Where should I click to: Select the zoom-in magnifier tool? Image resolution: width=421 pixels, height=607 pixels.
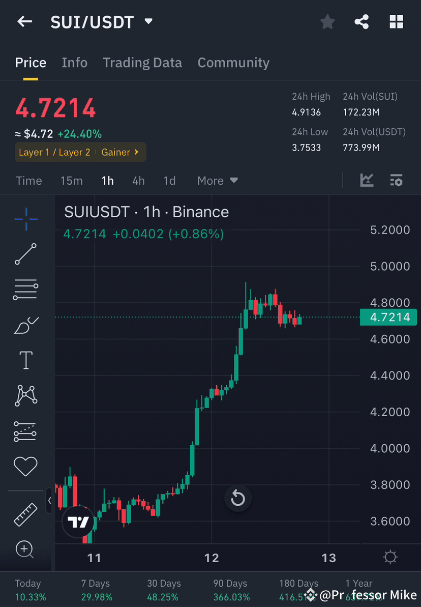pos(25,550)
